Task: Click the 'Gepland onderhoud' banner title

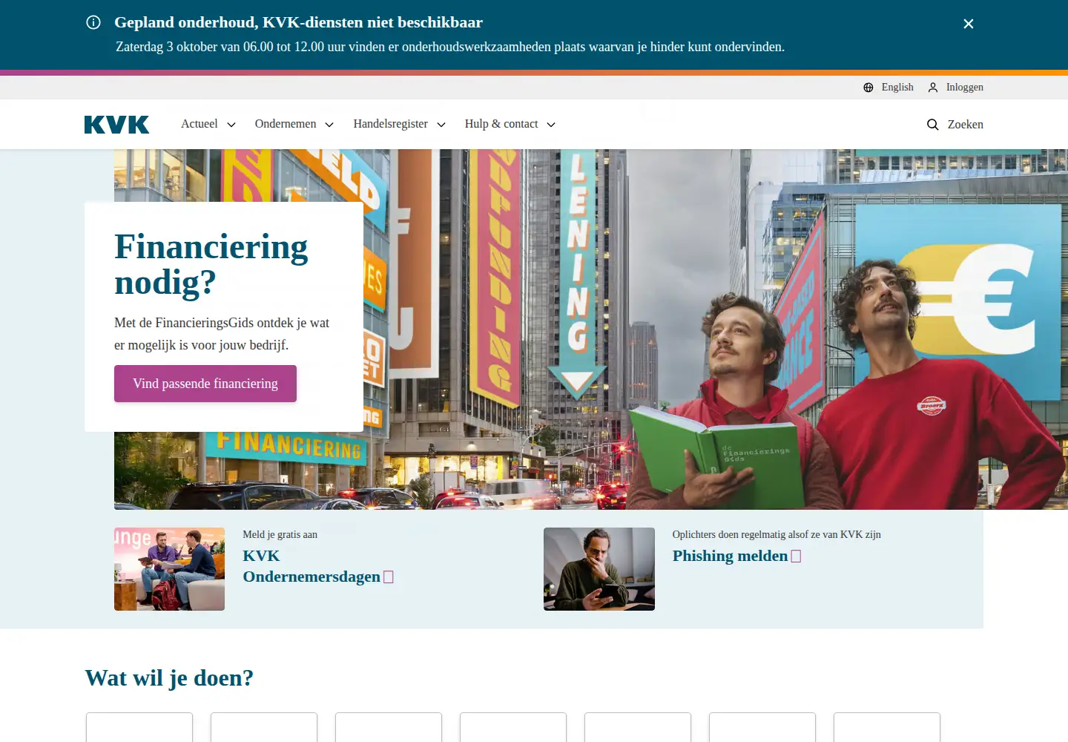Action: 298,22
